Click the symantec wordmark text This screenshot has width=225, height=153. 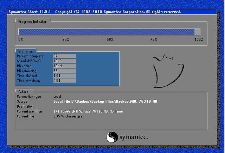pyautogui.click(x=134, y=137)
